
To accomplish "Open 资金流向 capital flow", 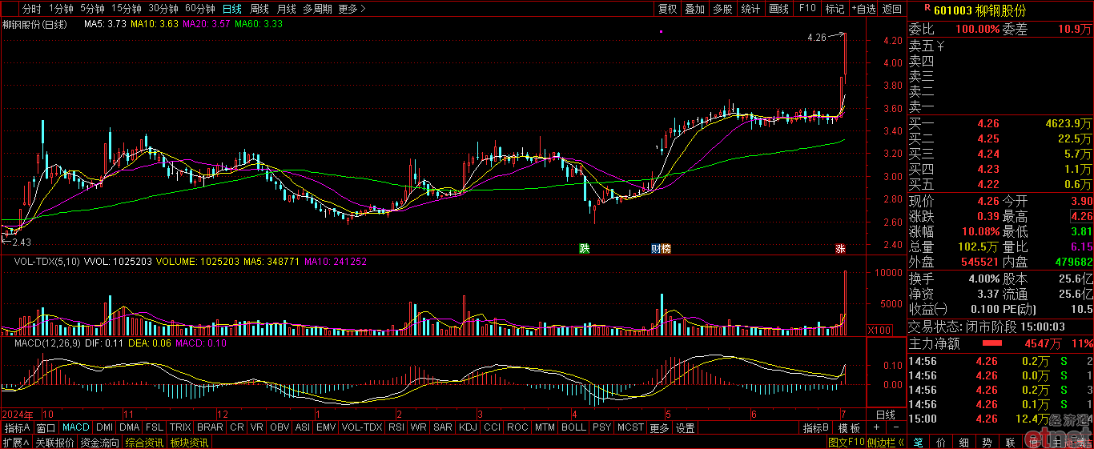I will click(100, 442).
